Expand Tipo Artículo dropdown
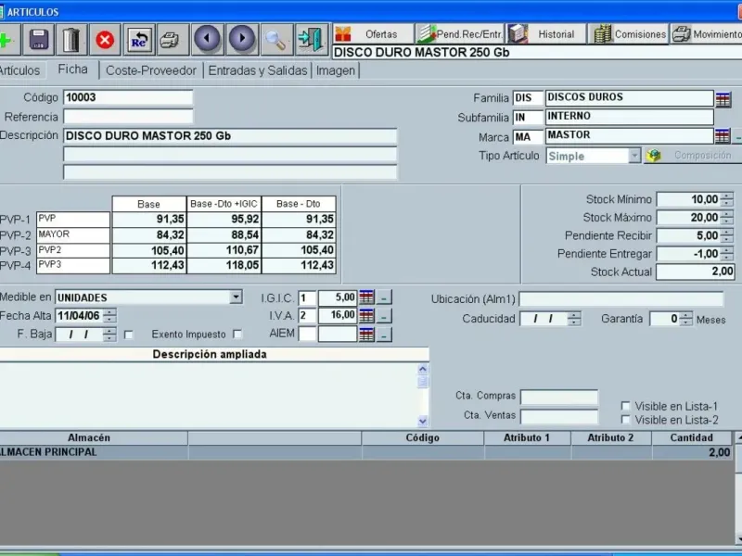Screen dimensions: 742x556 click(634, 156)
